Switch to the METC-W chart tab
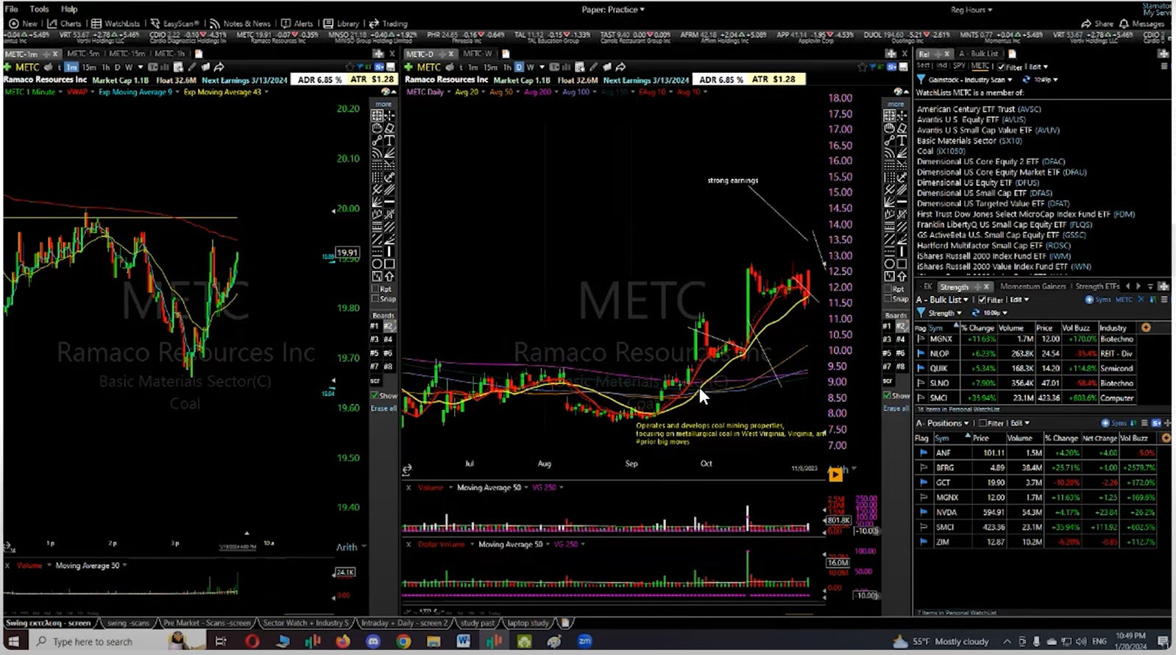Image resolution: width=1176 pixels, height=655 pixels. [x=478, y=54]
